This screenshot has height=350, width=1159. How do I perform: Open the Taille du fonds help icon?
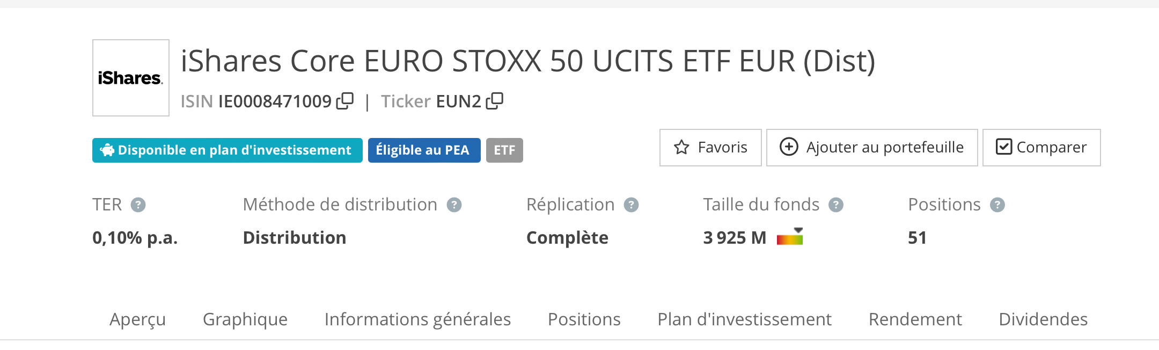pyautogui.click(x=836, y=205)
